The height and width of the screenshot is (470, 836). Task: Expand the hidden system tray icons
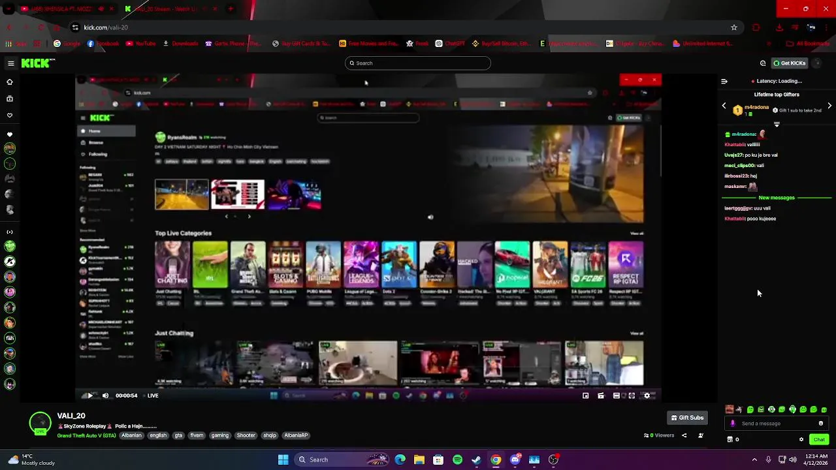(754, 460)
